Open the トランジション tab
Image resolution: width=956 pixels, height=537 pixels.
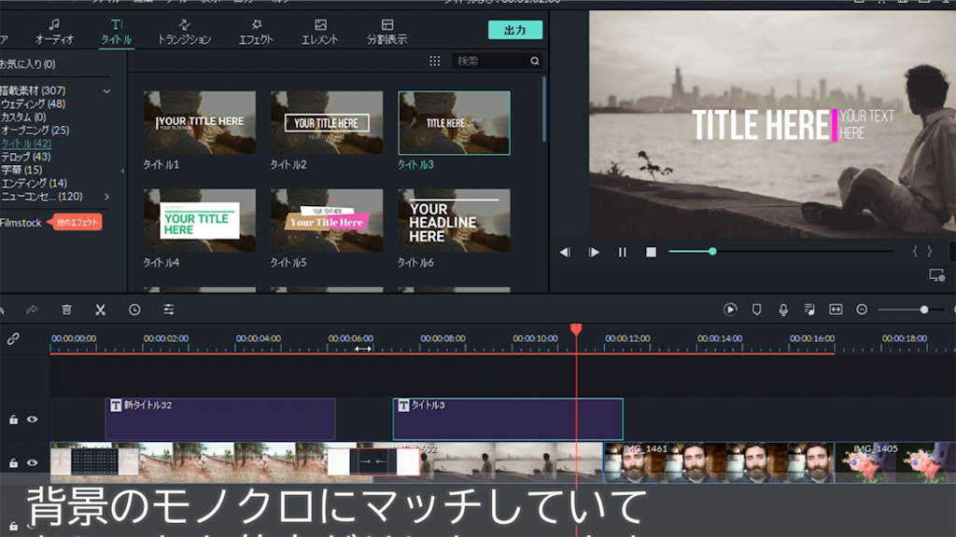184,32
